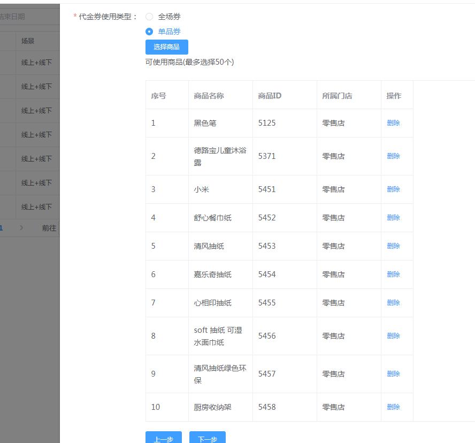
Task: Select the 全场券 radio button
Action: (150, 17)
